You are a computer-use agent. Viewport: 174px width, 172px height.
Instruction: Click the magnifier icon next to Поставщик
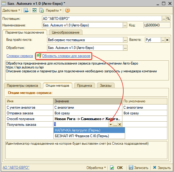[168, 19]
